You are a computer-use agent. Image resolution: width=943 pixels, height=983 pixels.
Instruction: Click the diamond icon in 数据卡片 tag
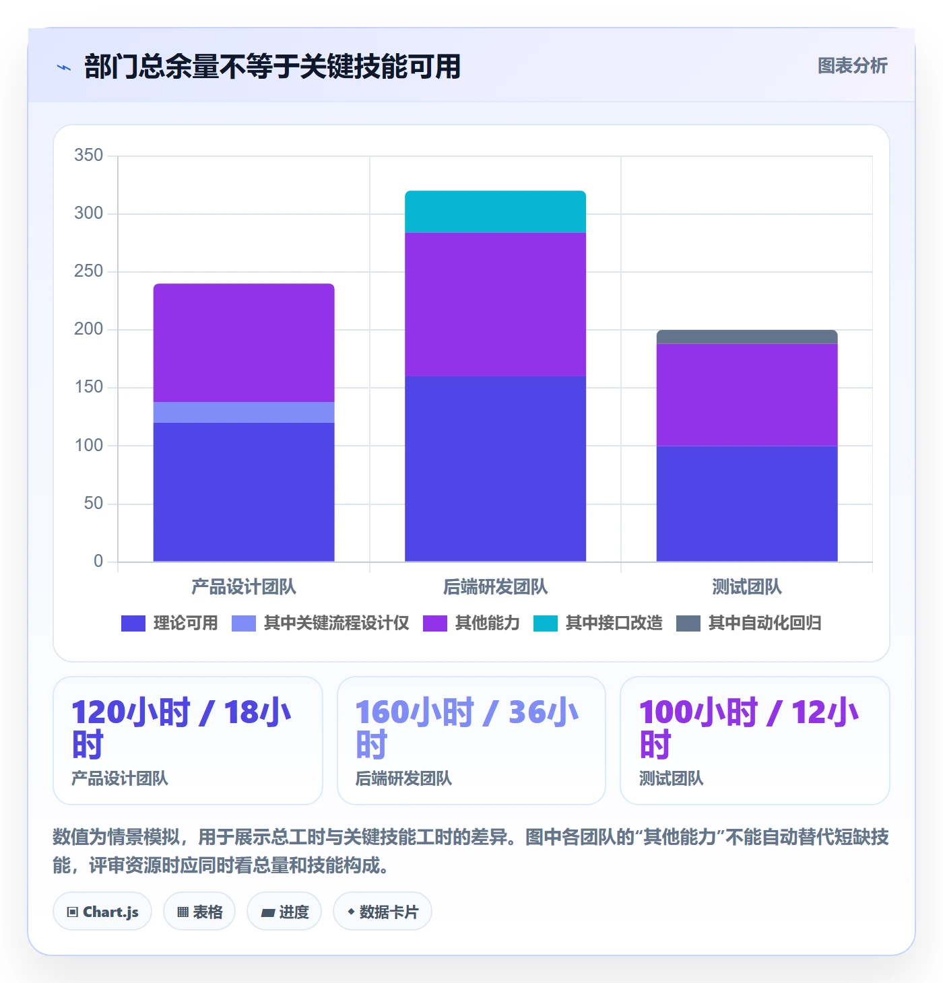click(351, 912)
